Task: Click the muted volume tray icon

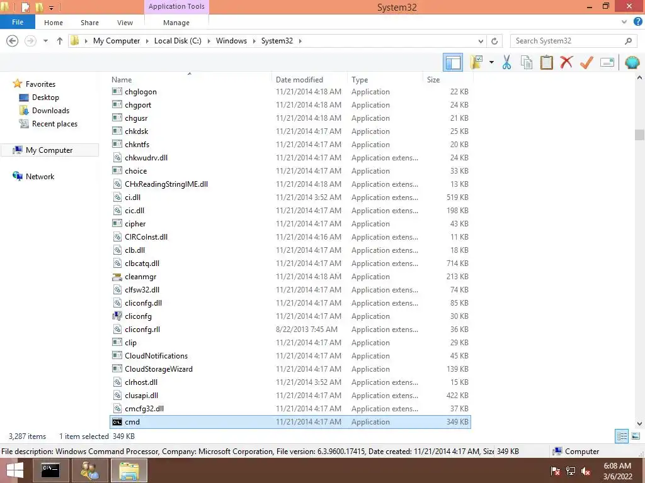Action: 586,471
